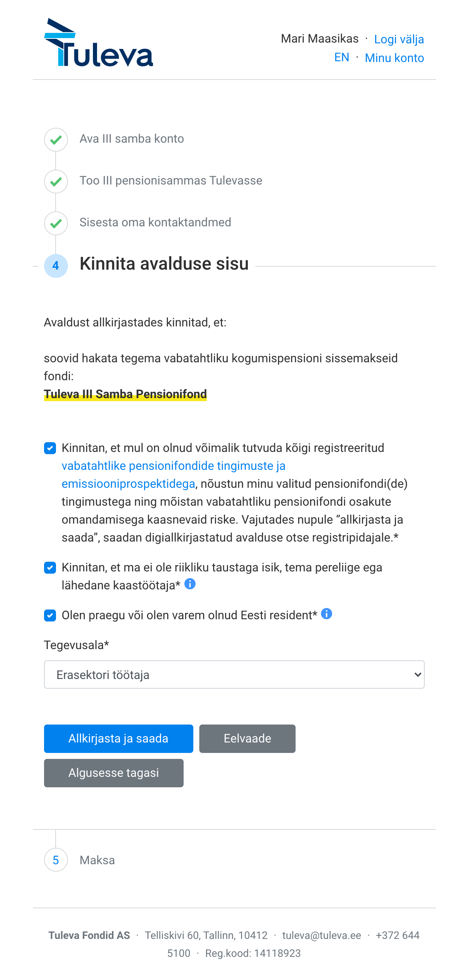
Task: Toggle the Eesti resident checkbox
Action: pos(50,615)
